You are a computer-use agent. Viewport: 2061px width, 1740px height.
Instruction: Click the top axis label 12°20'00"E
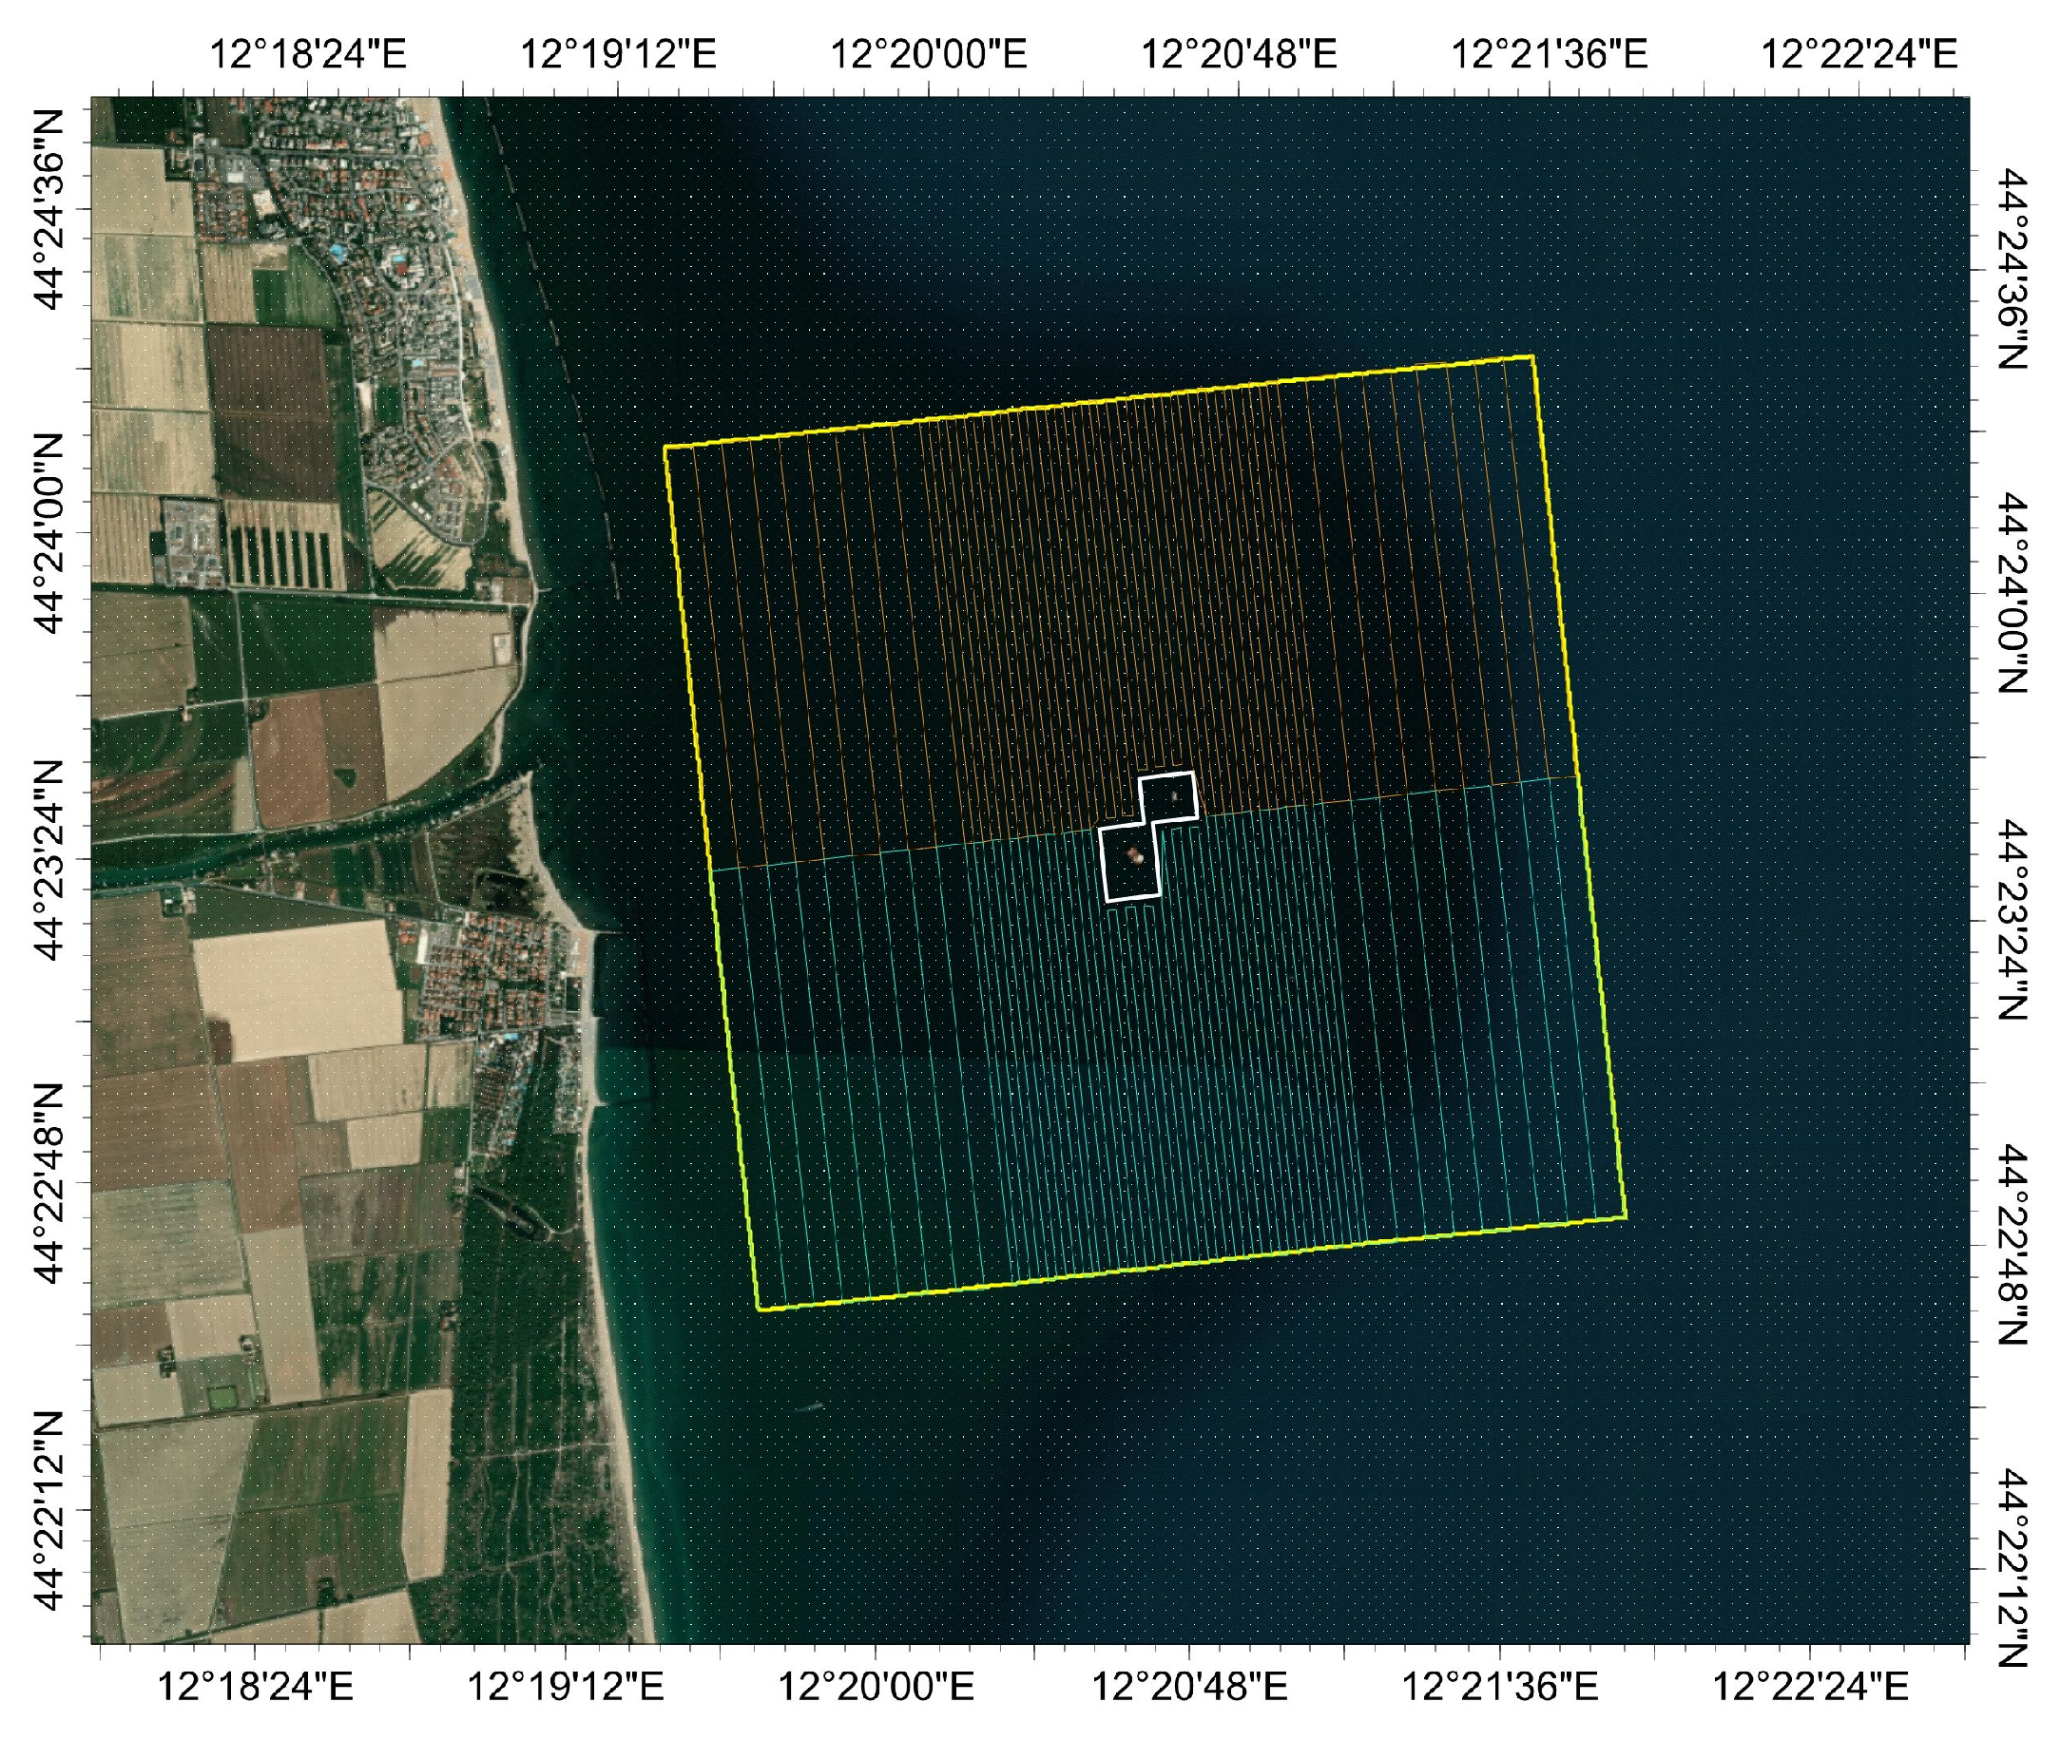(x=929, y=53)
